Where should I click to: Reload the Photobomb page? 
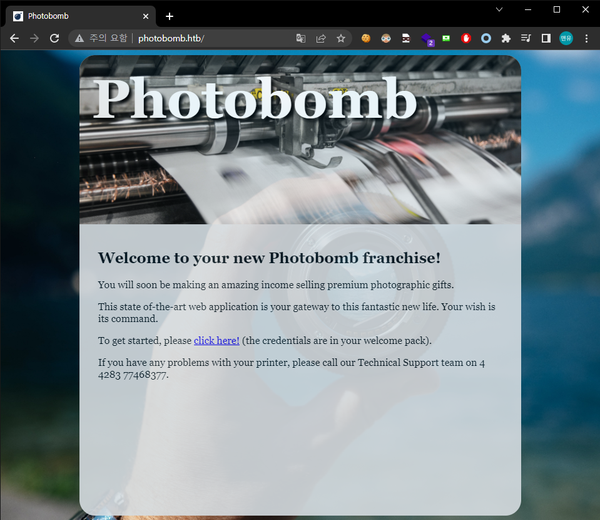coord(54,38)
